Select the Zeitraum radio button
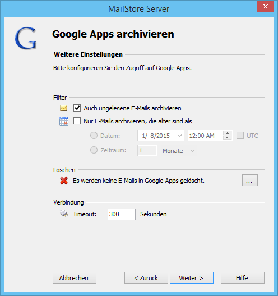Screen dimensions: 278x296 point(94,150)
